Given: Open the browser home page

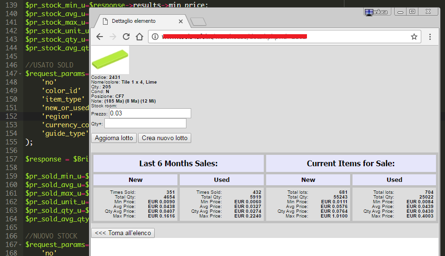Looking at the screenshot, I should click(139, 37).
